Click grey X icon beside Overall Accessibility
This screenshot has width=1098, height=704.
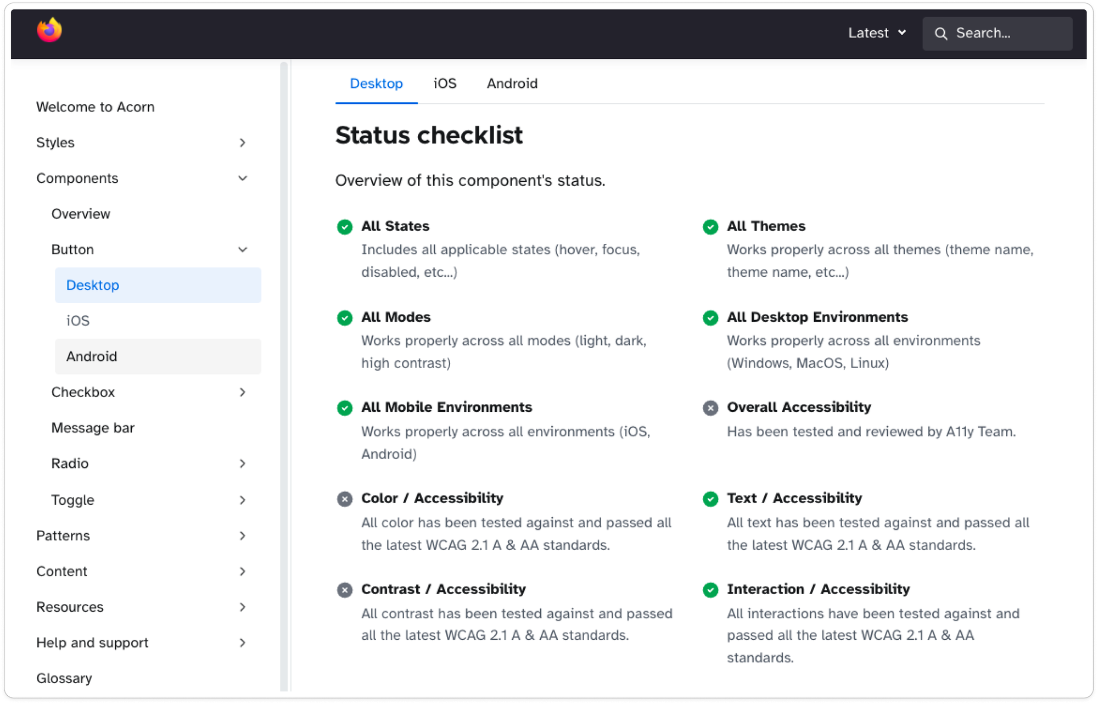[710, 408]
